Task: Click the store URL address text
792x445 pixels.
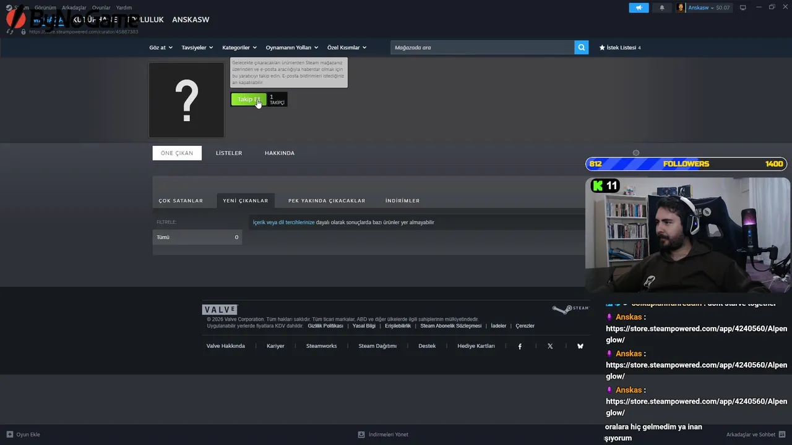Action: [x=84, y=32]
